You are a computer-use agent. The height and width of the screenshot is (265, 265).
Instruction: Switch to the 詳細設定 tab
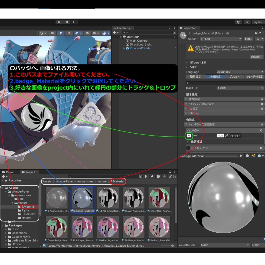pyautogui.click(x=215, y=77)
